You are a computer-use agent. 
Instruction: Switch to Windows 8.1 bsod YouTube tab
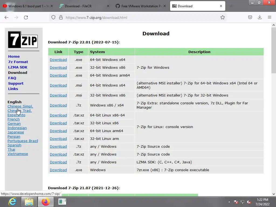point(28,6)
